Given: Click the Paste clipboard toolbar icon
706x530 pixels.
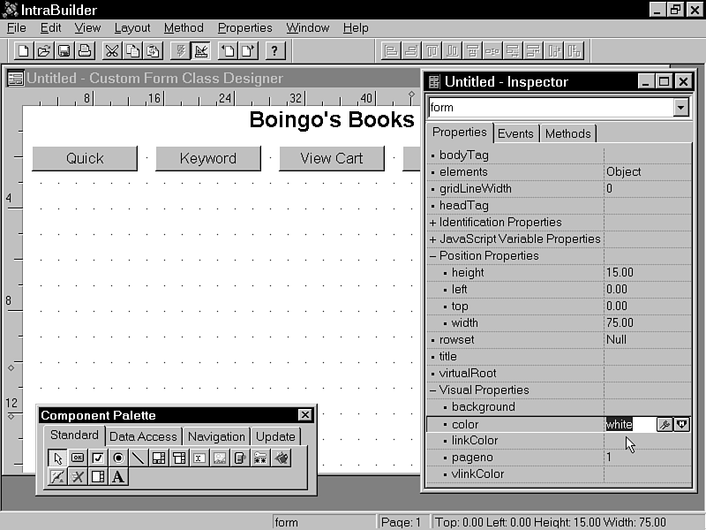Looking at the screenshot, I should point(153,50).
